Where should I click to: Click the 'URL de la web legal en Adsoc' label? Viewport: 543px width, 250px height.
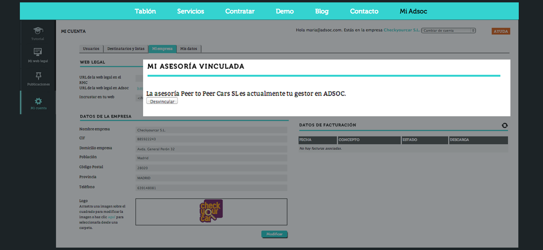104,88
